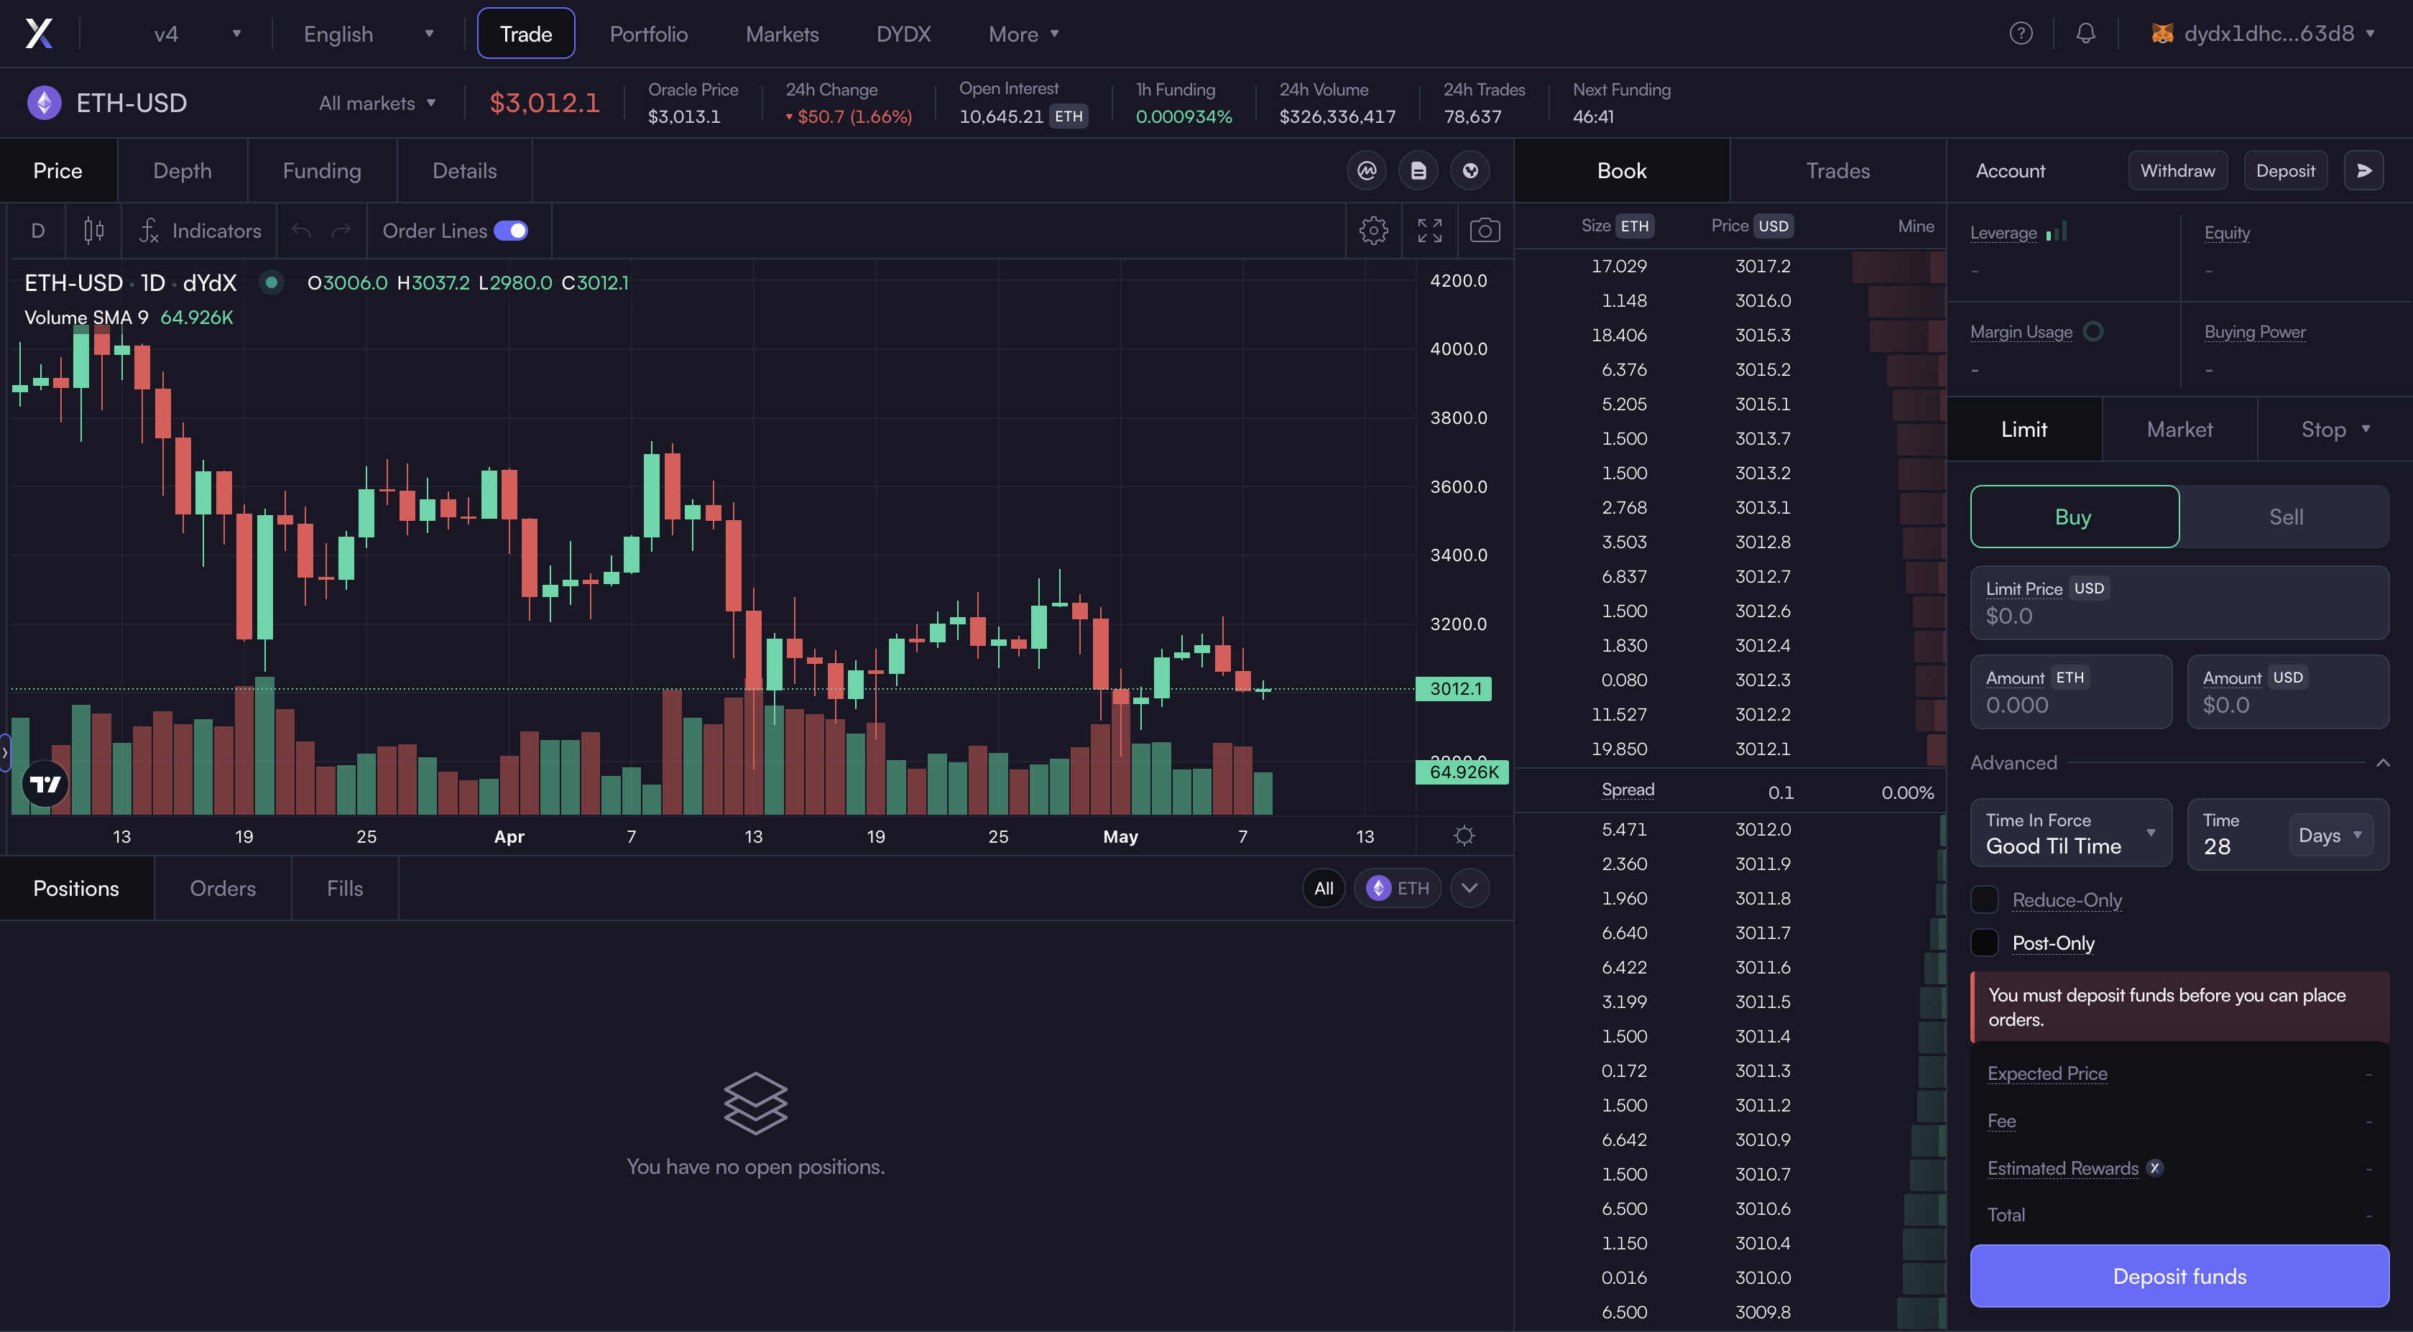Toggle the Order Lines switch
2413x1332 pixels.
tap(510, 231)
